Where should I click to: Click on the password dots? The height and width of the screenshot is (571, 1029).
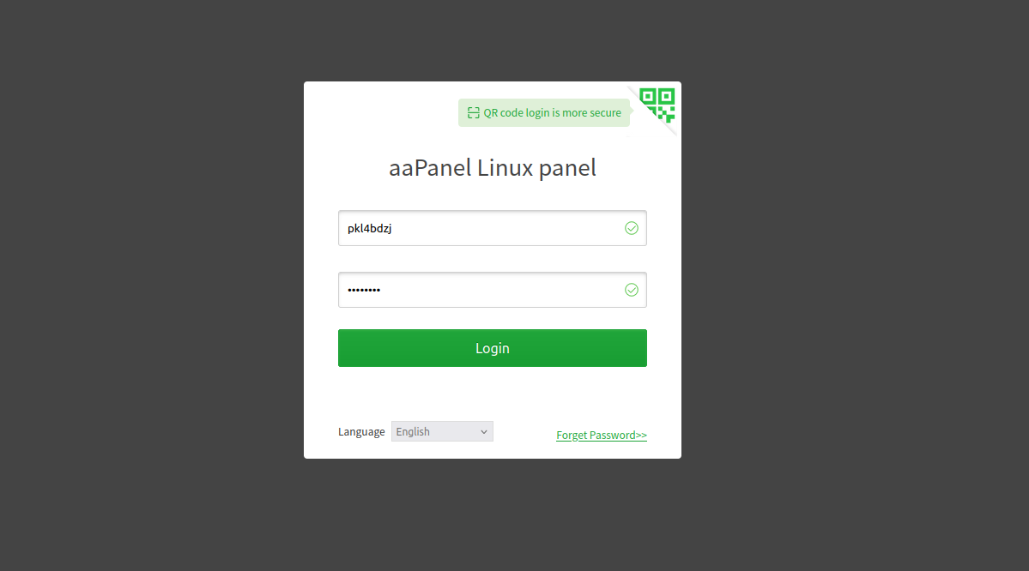point(364,290)
